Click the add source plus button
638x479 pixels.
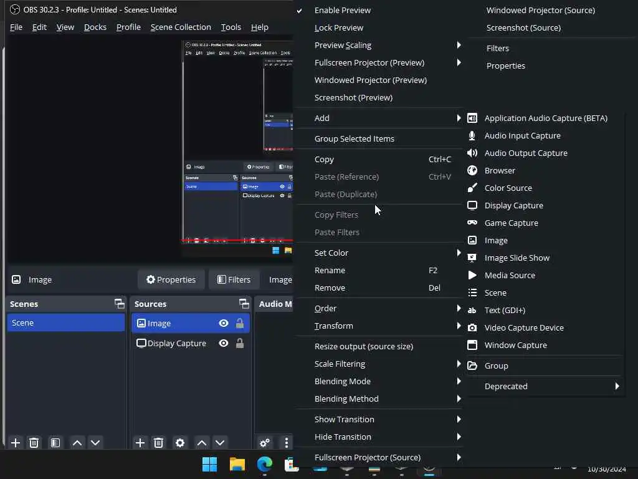coord(140,443)
